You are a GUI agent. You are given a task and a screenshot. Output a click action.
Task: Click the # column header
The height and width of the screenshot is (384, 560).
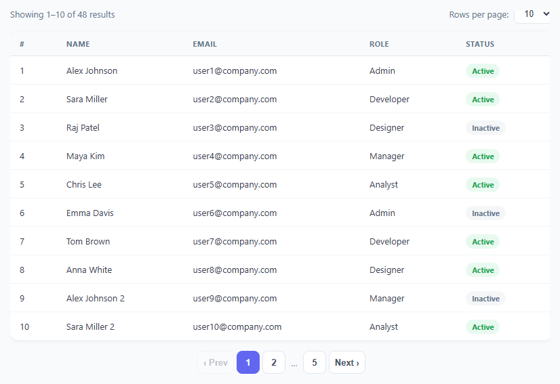pyautogui.click(x=22, y=44)
